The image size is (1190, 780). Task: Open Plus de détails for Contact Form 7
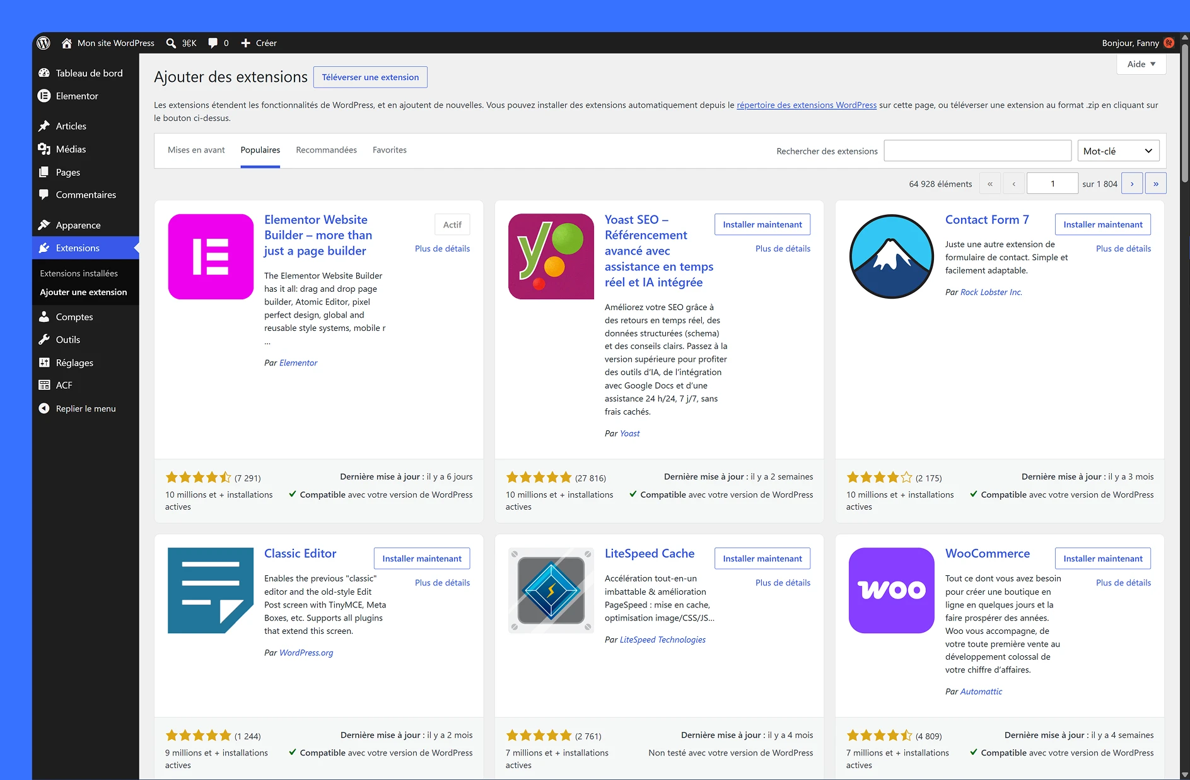point(1123,248)
